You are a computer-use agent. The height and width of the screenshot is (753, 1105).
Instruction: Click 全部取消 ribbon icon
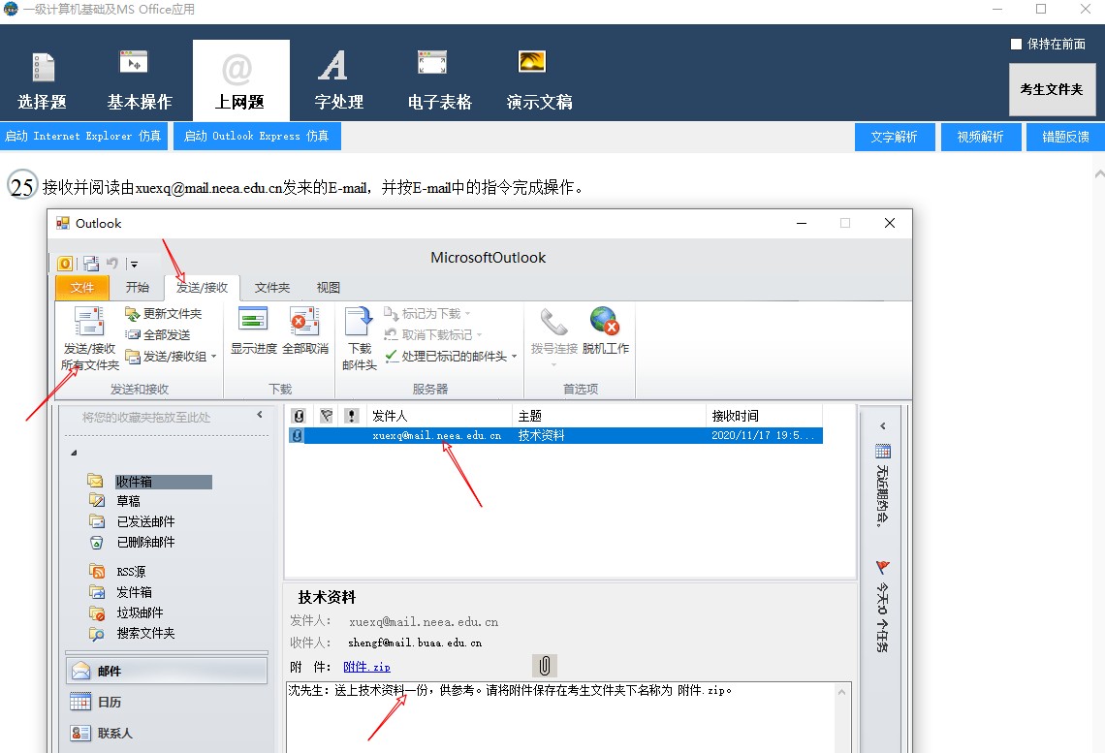tap(305, 330)
